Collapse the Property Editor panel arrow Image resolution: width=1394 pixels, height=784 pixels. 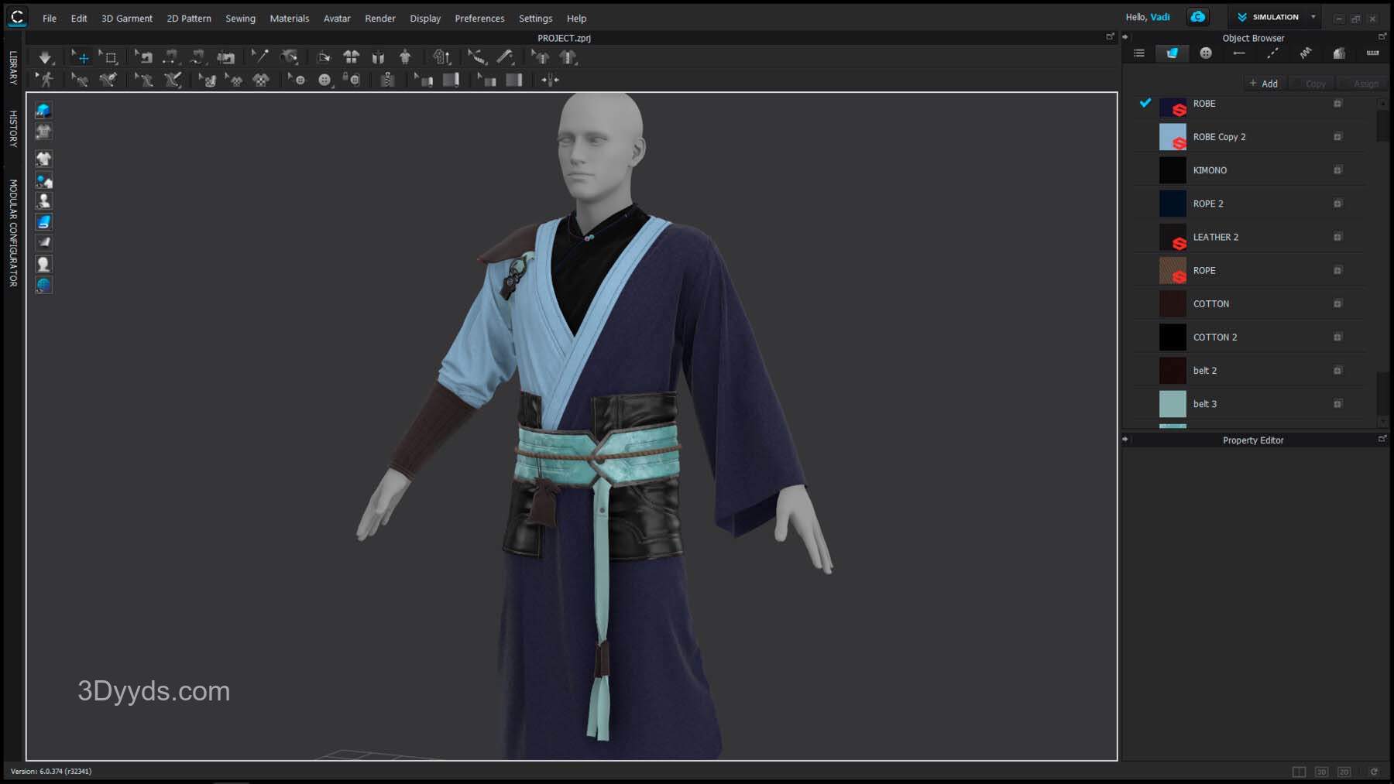pyautogui.click(x=1126, y=440)
